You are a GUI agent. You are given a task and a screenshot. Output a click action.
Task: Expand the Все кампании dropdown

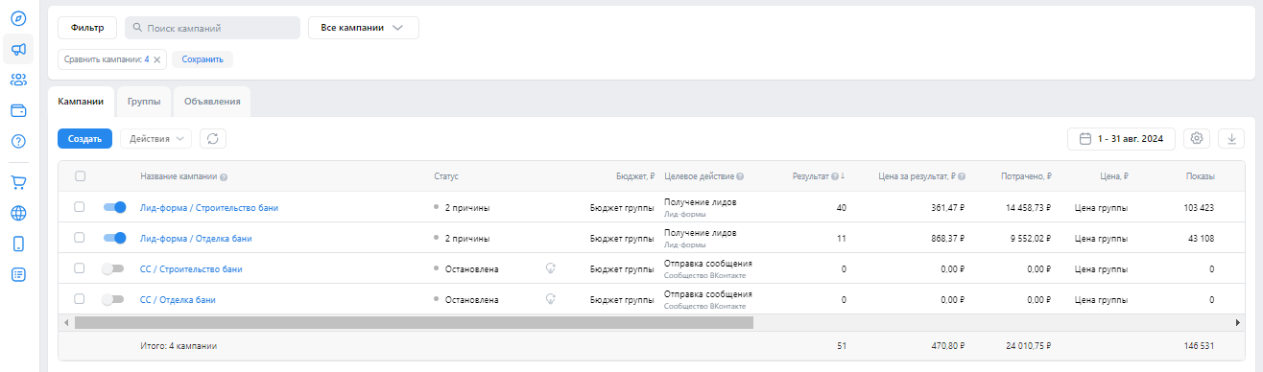364,28
